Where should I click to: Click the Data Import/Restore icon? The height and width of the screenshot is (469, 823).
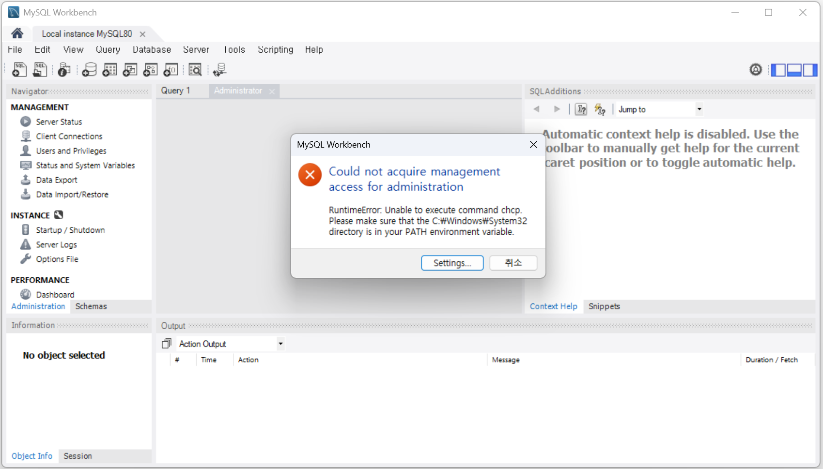(x=26, y=194)
